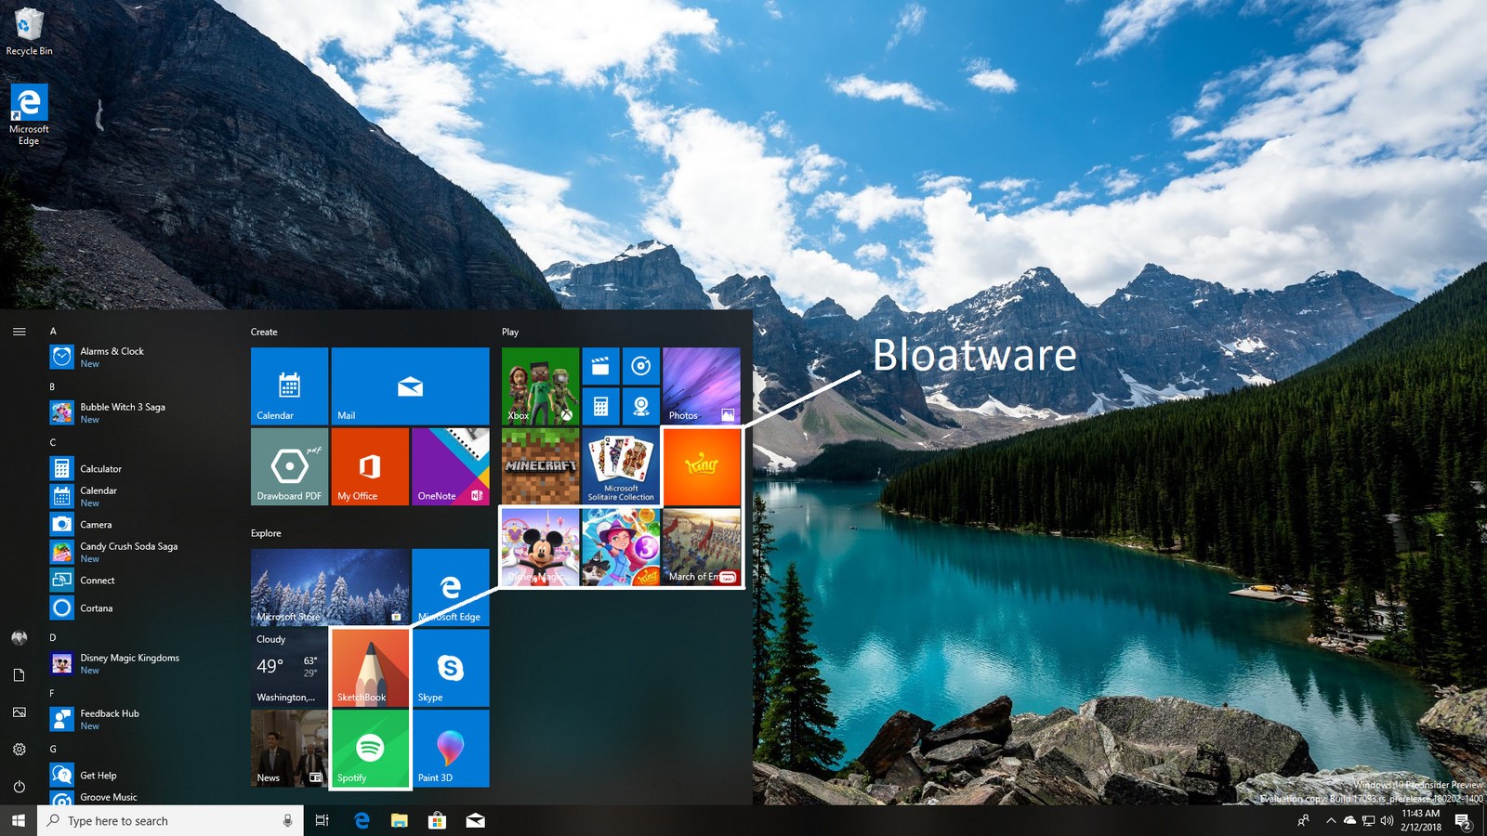Click the Play group title
Image resolution: width=1487 pixels, height=836 pixels.
(x=510, y=332)
